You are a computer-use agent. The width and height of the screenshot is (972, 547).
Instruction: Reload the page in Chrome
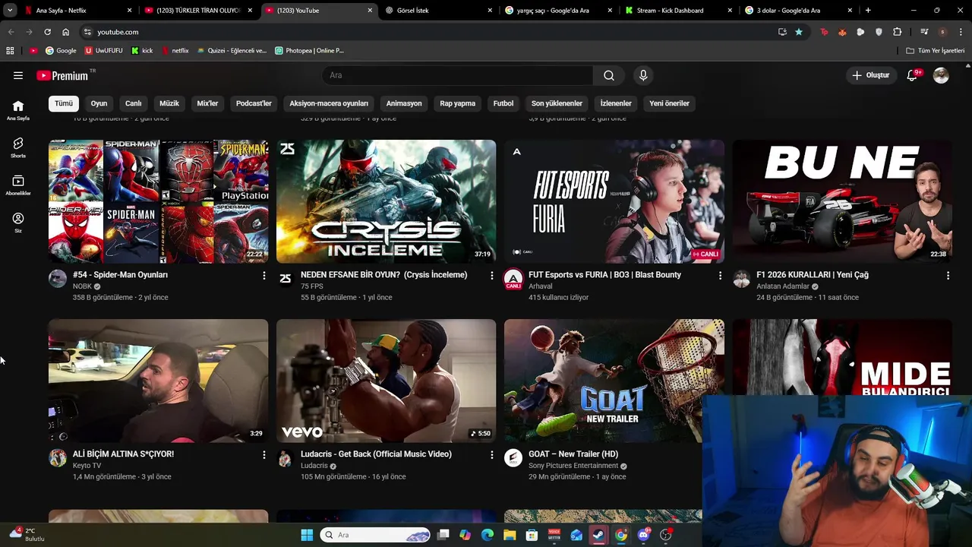point(47,32)
